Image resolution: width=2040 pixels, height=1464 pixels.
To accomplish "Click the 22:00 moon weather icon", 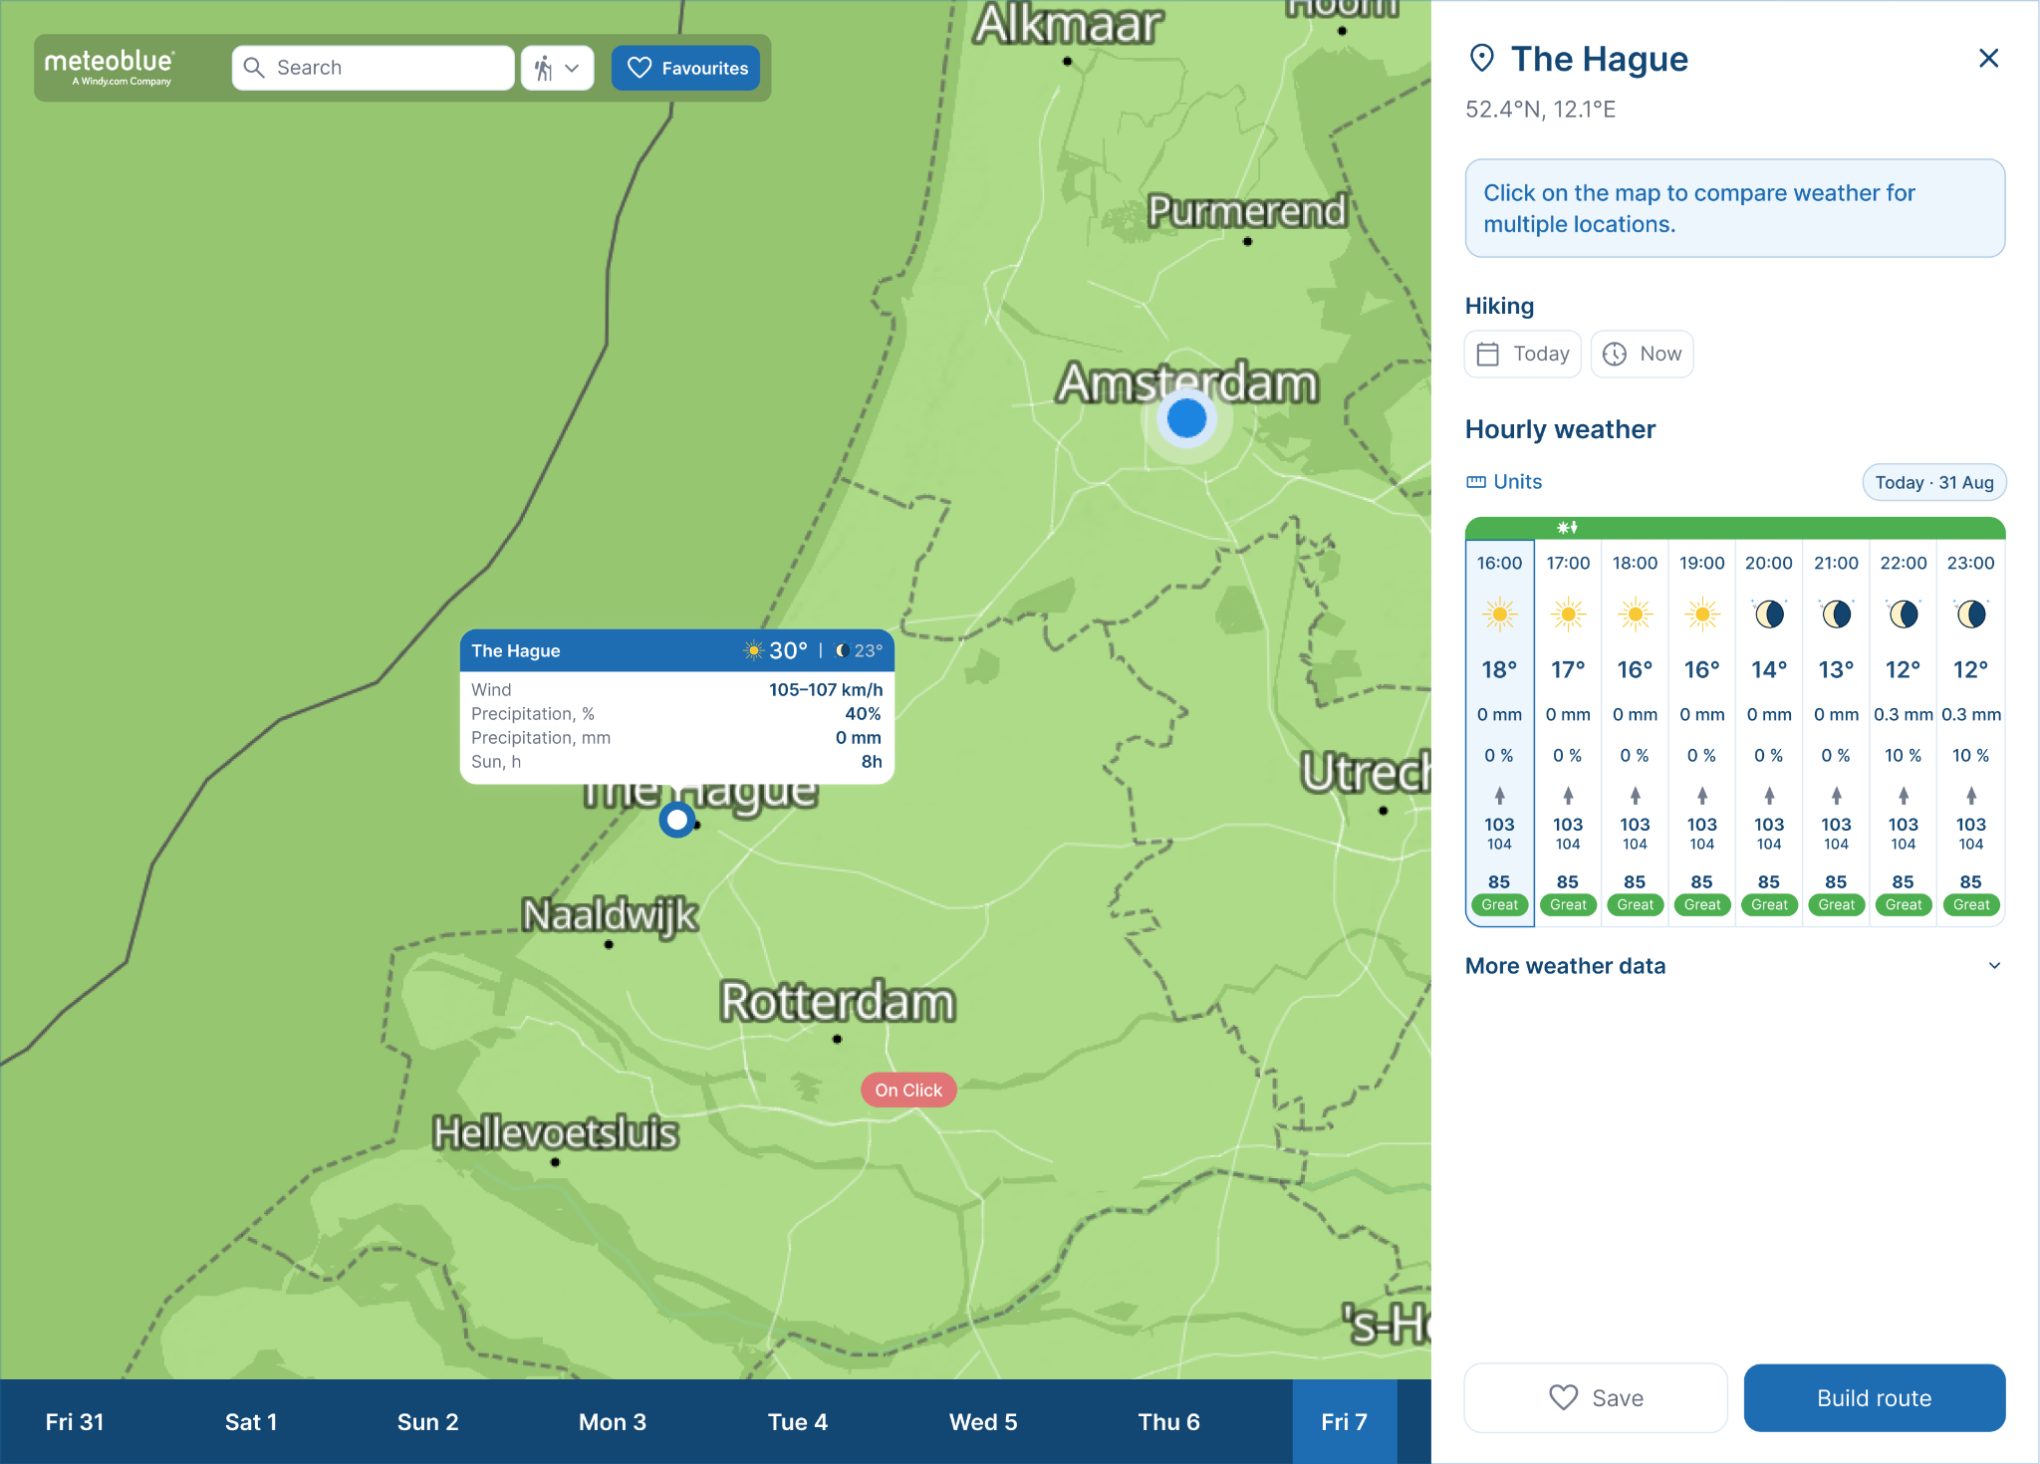I will (1904, 614).
